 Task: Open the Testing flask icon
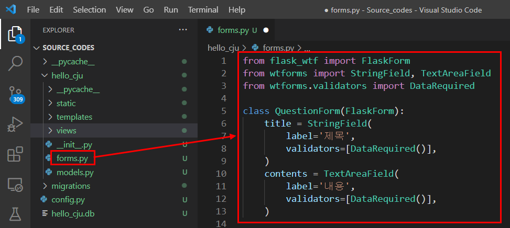[x=15, y=214]
